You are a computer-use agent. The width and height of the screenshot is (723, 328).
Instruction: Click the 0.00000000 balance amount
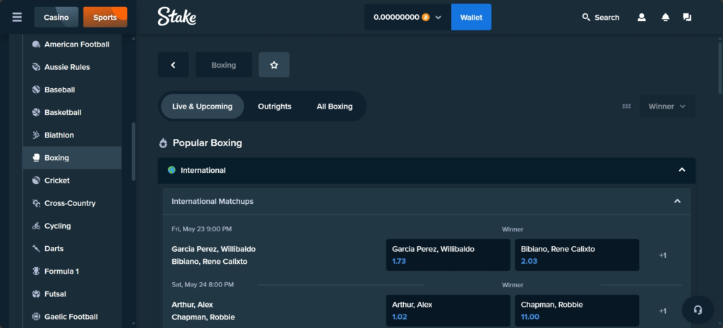[396, 17]
